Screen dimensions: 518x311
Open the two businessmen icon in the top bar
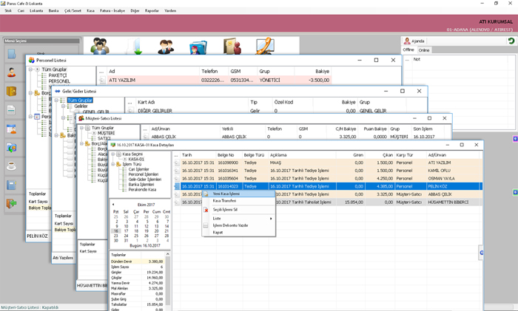coord(166,47)
